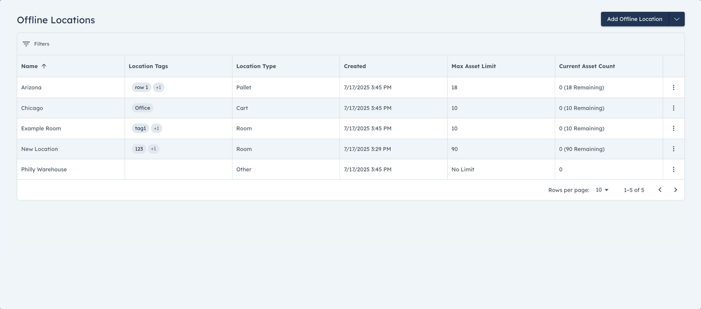Expand the +1 tags in New Location row
Viewport: 701px width, 309px height.
[x=153, y=149]
